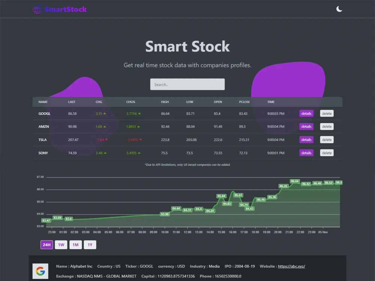Click the Google company logo thumbnail
The height and width of the screenshot is (281, 375).
pos(40,271)
